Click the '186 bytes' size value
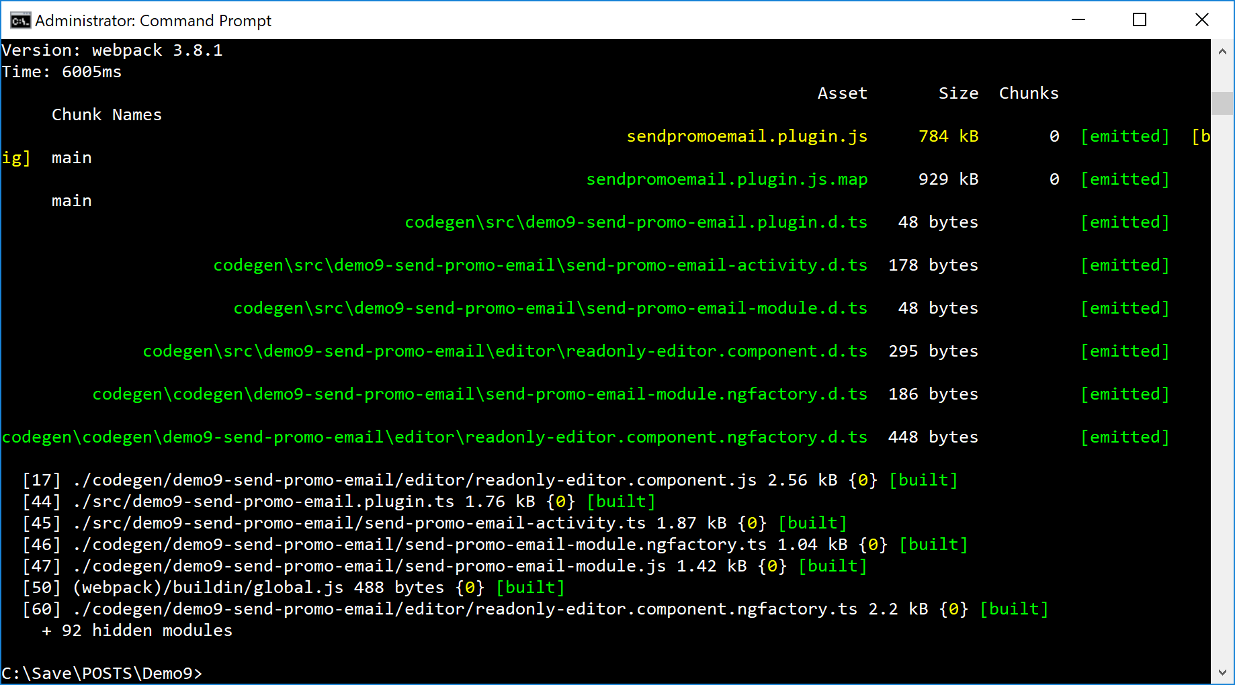The image size is (1235, 685). tap(933, 394)
